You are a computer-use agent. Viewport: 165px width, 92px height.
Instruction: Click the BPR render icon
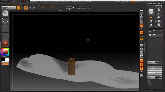click(142, 12)
